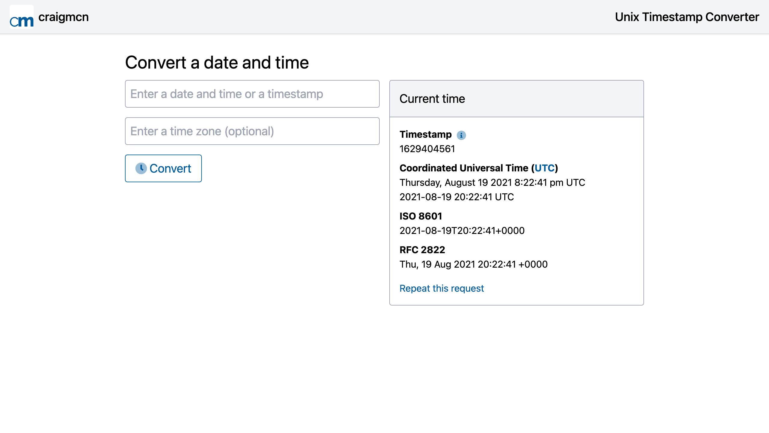Click the RFC 2822 date value
The image size is (769, 433).
473,264
